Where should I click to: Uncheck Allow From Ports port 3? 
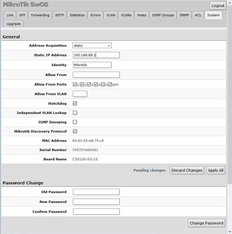click(x=89, y=84)
